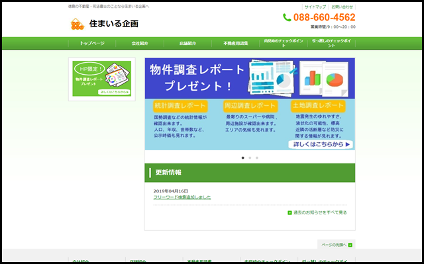The height and width of the screenshot is (264, 424).
Task: Click the 住まいる企画 site title text
Action: click(x=114, y=24)
